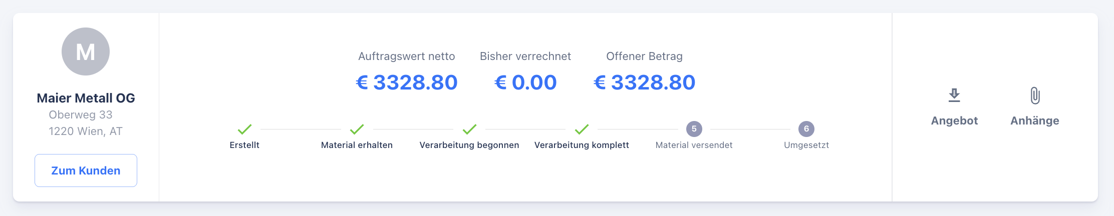Click the Anhänge label

point(1035,120)
